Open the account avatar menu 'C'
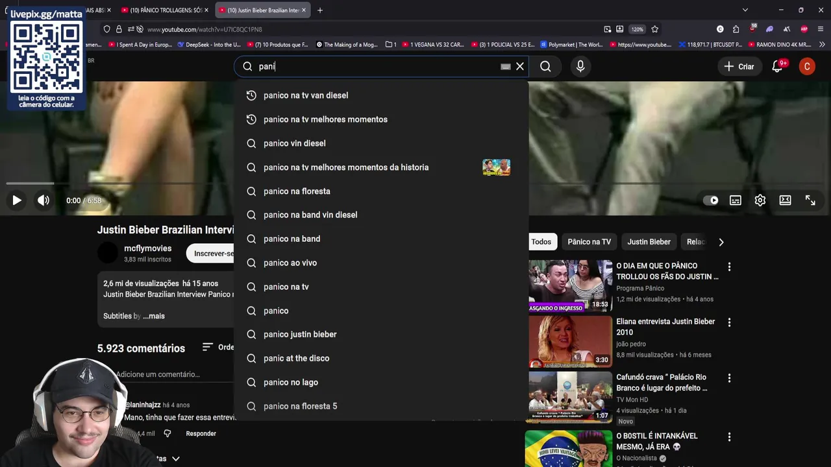 pos(807,66)
